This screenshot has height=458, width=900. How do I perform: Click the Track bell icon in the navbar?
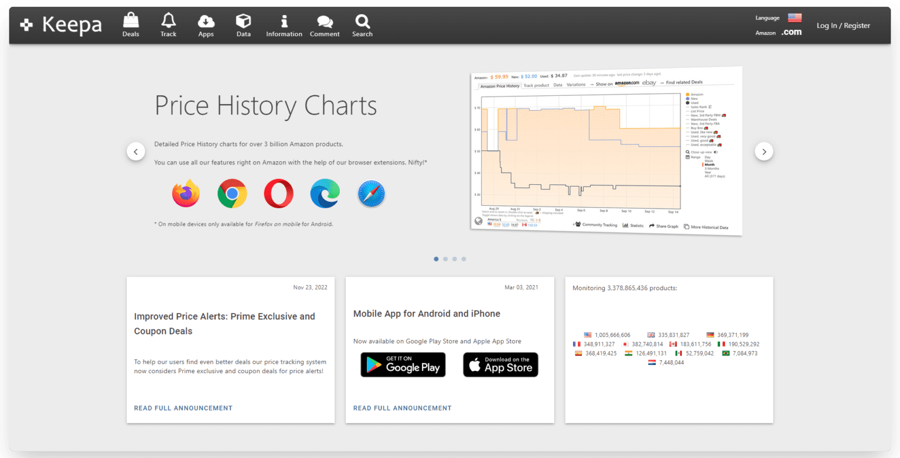click(168, 23)
